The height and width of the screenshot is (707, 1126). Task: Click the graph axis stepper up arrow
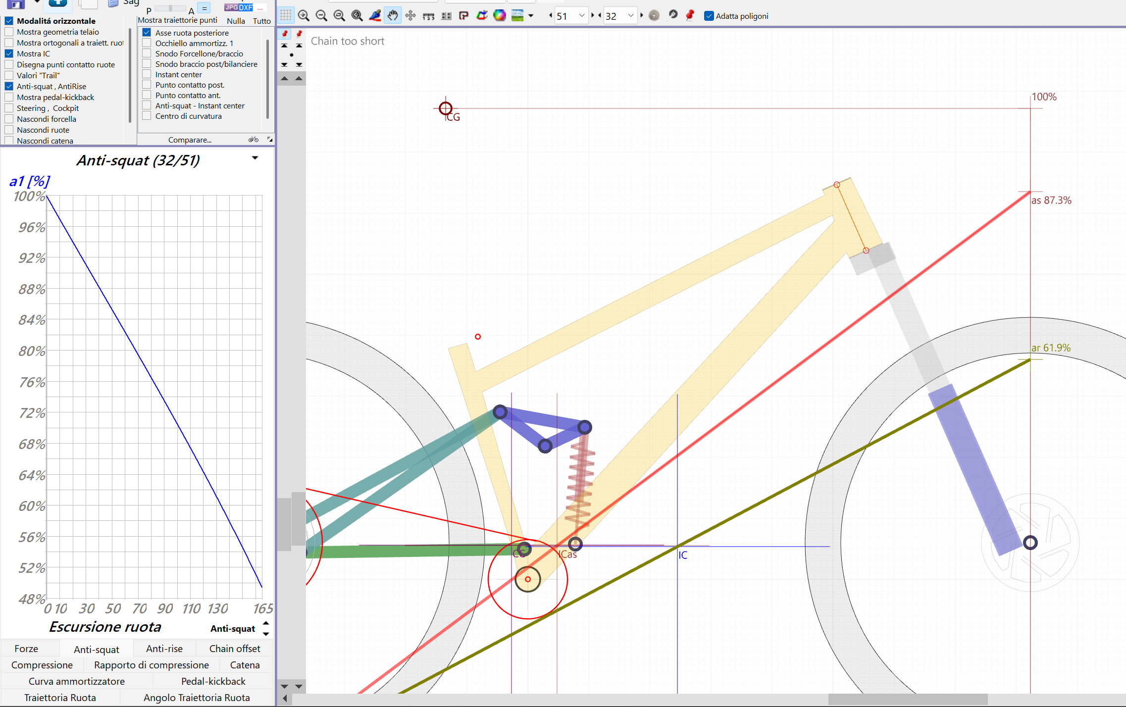(266, 623)
